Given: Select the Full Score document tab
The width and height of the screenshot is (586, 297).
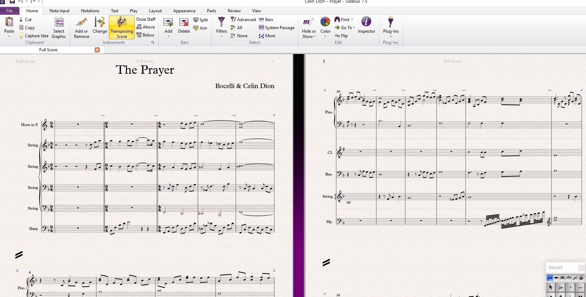Looking at the screenshot, I should 48,50.
